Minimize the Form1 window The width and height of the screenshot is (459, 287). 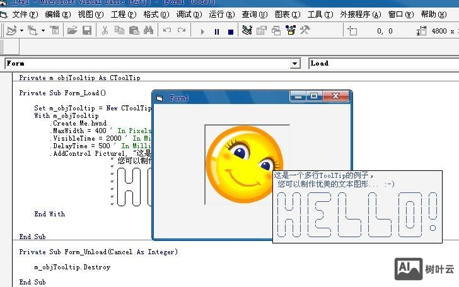298,97
